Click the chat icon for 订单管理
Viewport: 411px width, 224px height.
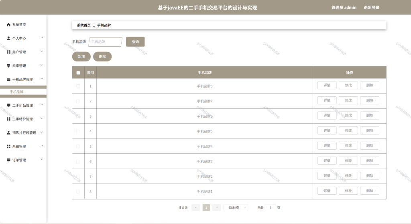tap(8, 160)
